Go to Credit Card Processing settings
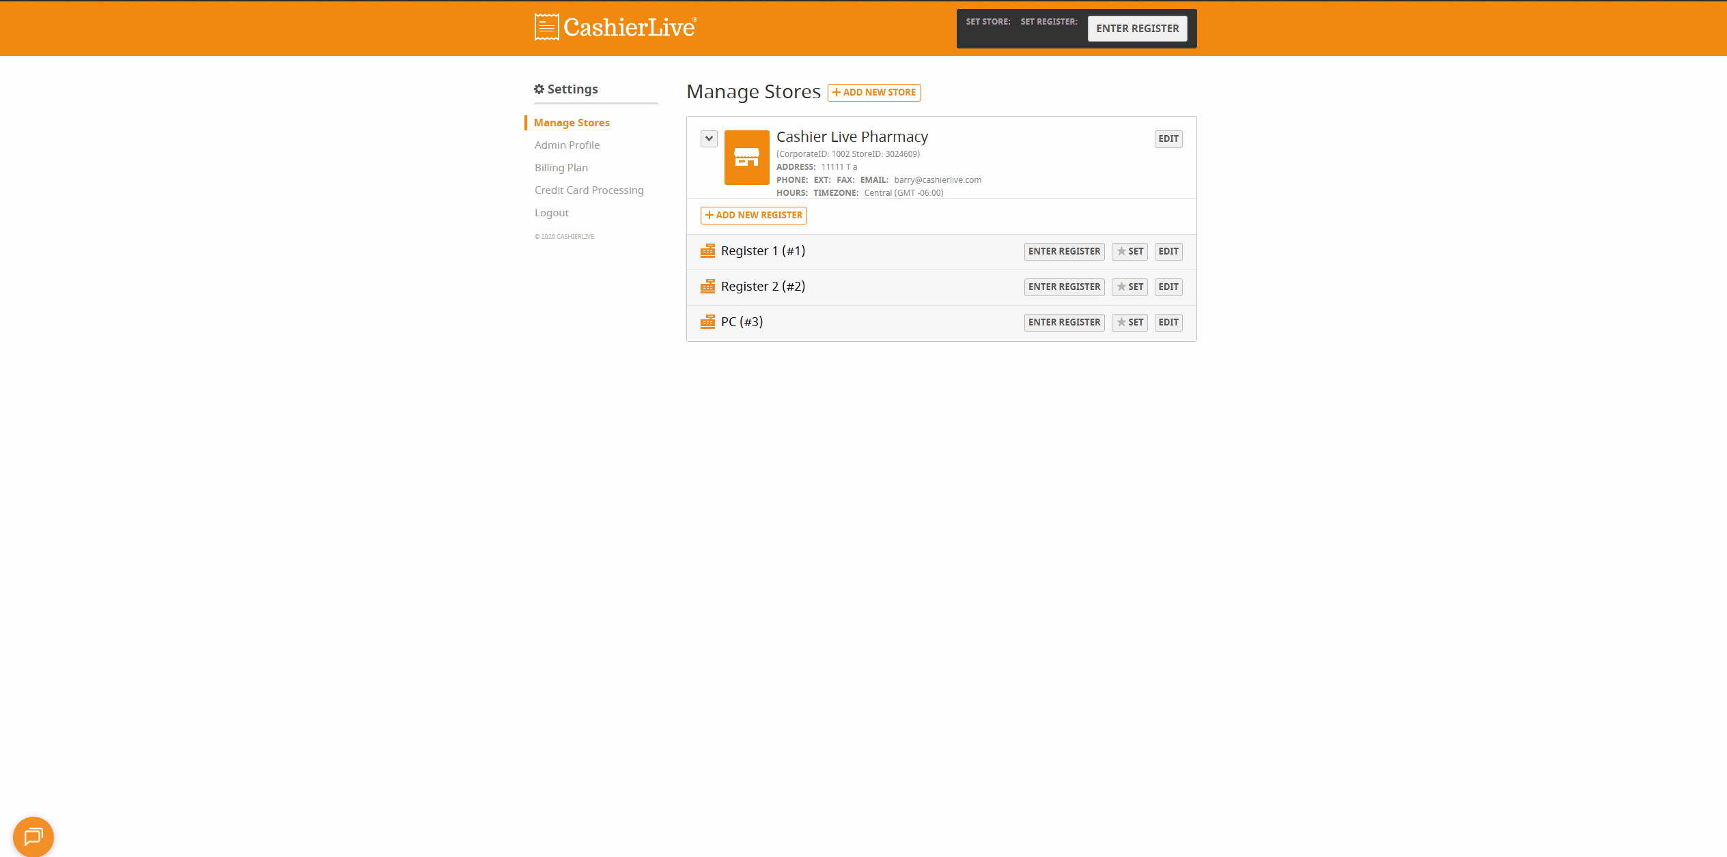This screenshot has width=1727, height=857. [x=589, y=190]
